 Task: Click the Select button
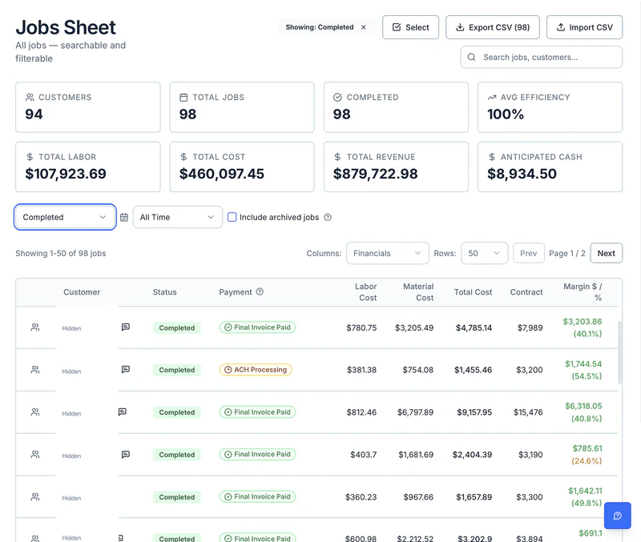point(410,27)
